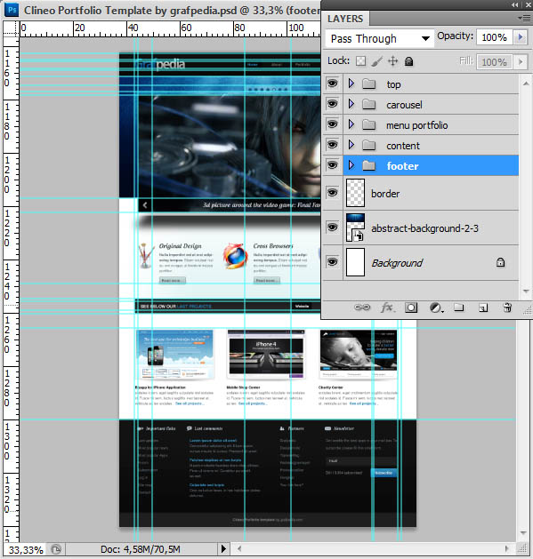
Task: Click the abstract-background-2-3 smart object thumbnail
Action: point(355,228)
